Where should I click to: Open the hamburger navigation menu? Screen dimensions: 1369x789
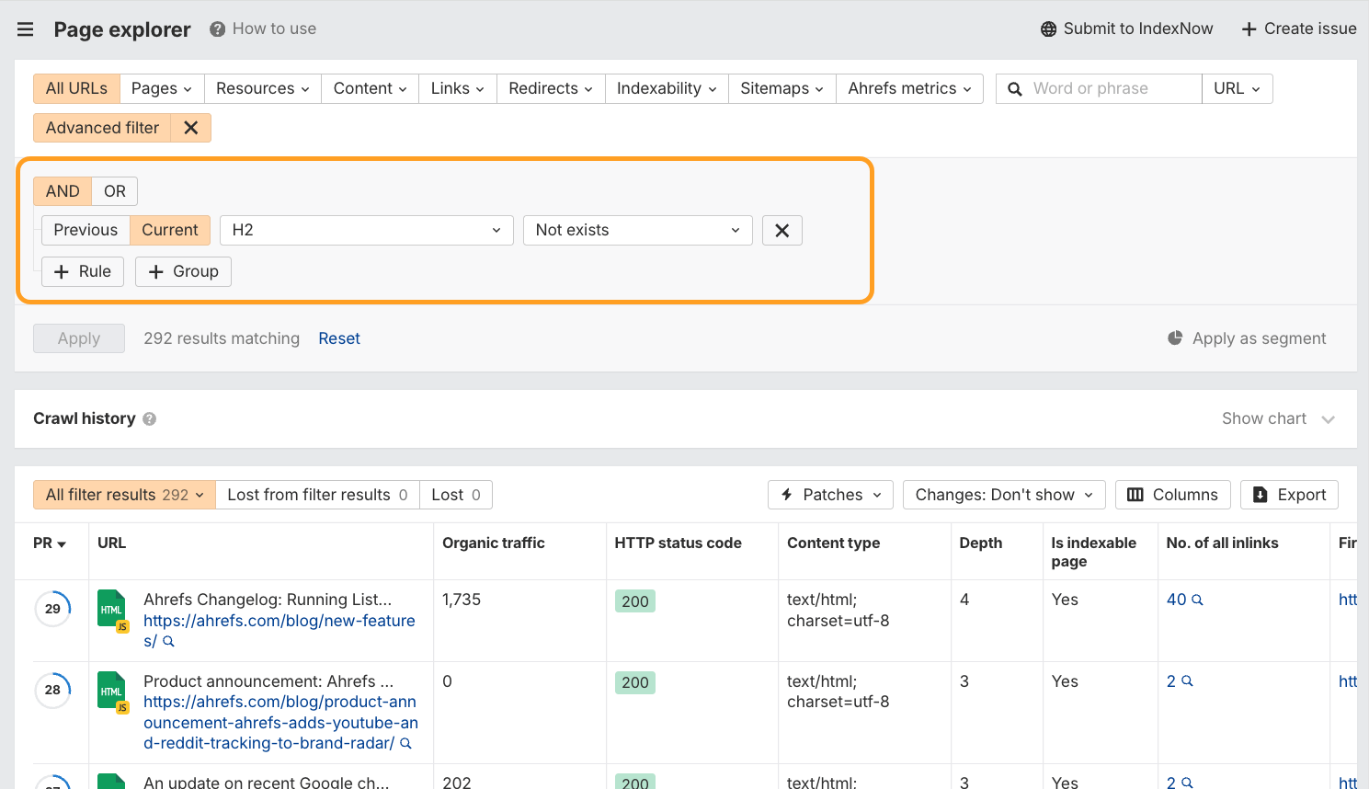click(x=25, y=29)
